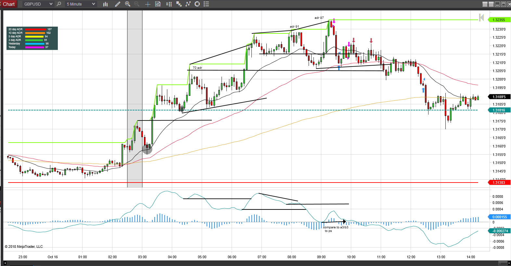
Task: Open the bar type chart style icon
Action: (x=105, y=4)
